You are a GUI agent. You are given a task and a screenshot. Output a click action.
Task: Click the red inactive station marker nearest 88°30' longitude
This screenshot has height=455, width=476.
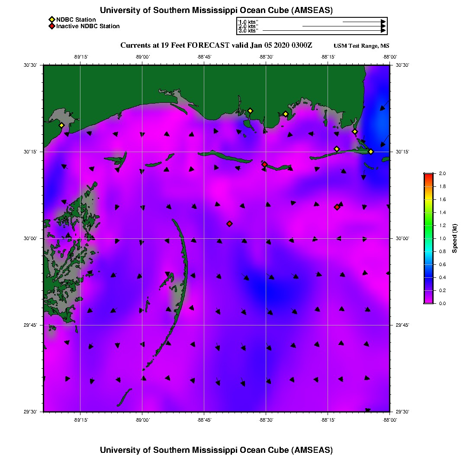(x=264, y=164)
